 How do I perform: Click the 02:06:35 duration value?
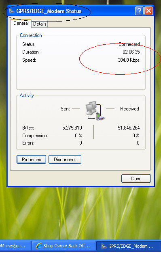pyautogui.click(x=131, y=52)
